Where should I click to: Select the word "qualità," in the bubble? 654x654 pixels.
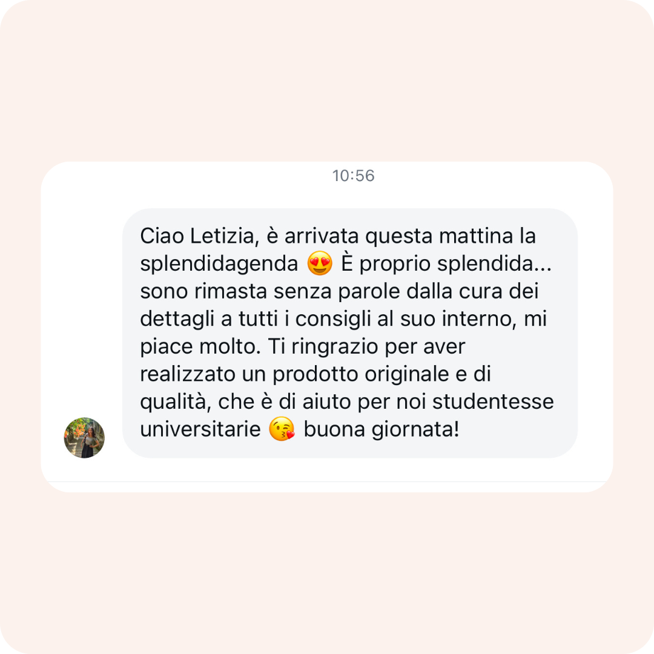pyautogui.click(x=176, y=402)
